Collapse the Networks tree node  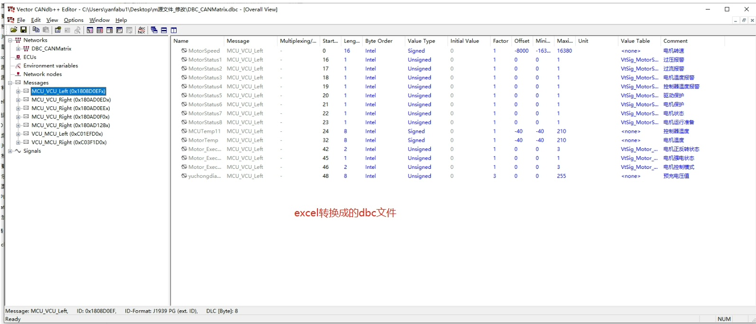click(x=10, y=40)
